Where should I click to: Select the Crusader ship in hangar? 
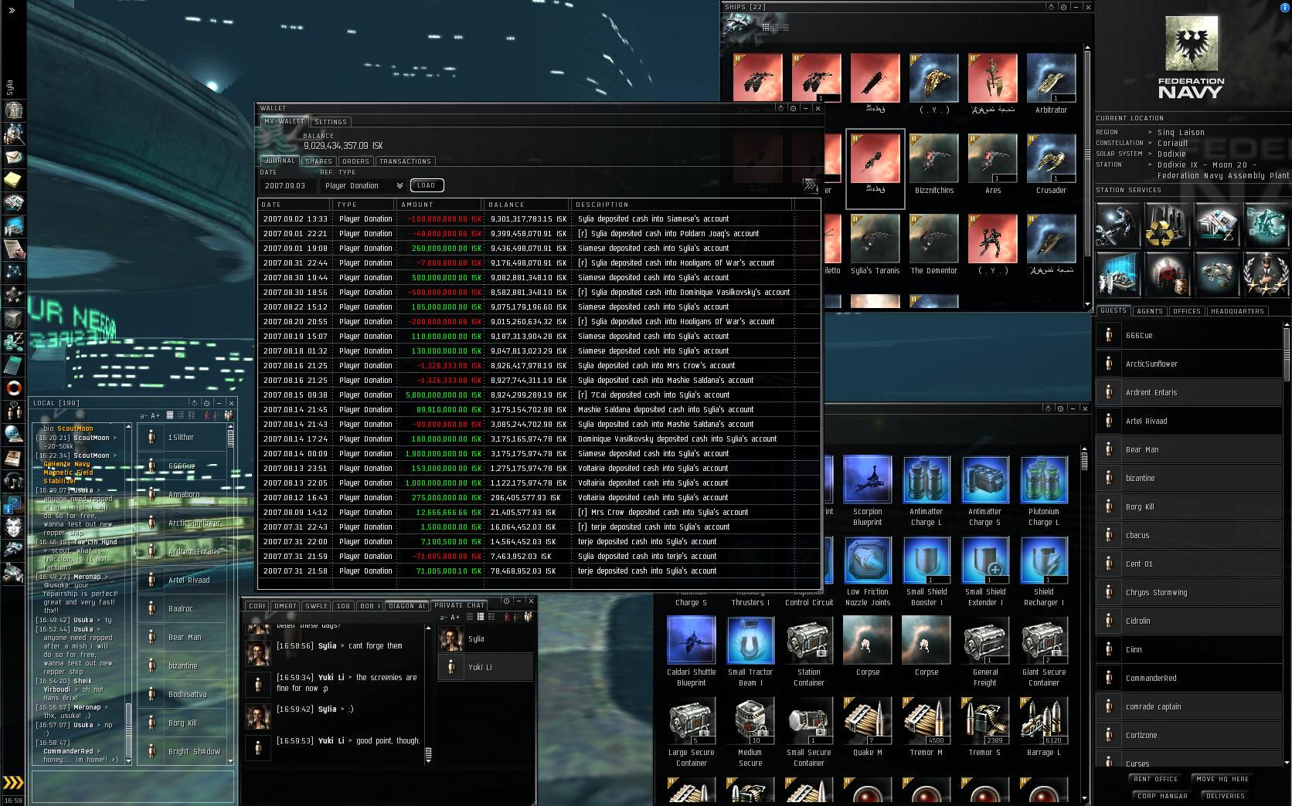point(1051,164)
